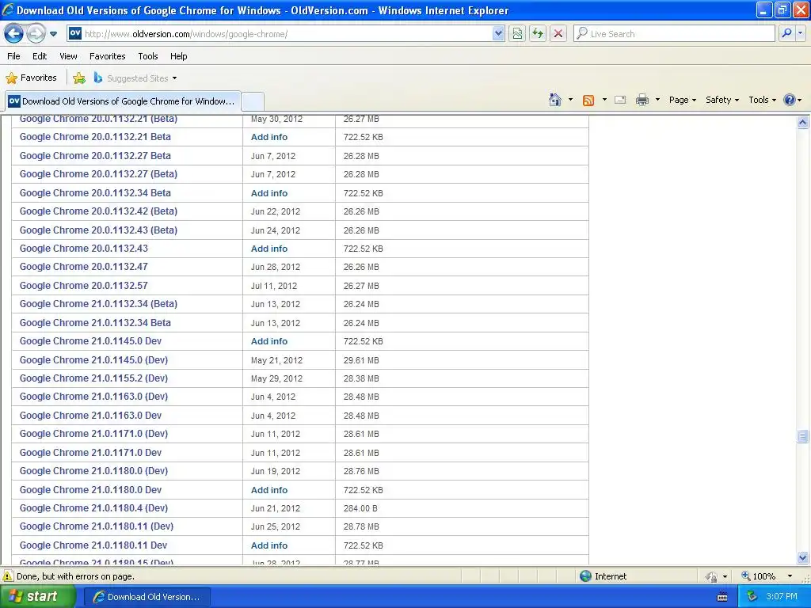Open Google Chrome 20.0.1132.57 link
The height and width of the screenshot is (608, 811).
click(84, 285)
